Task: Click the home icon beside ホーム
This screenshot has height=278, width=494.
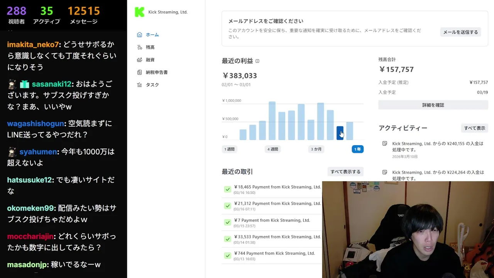Action: (x=140, y=35)
